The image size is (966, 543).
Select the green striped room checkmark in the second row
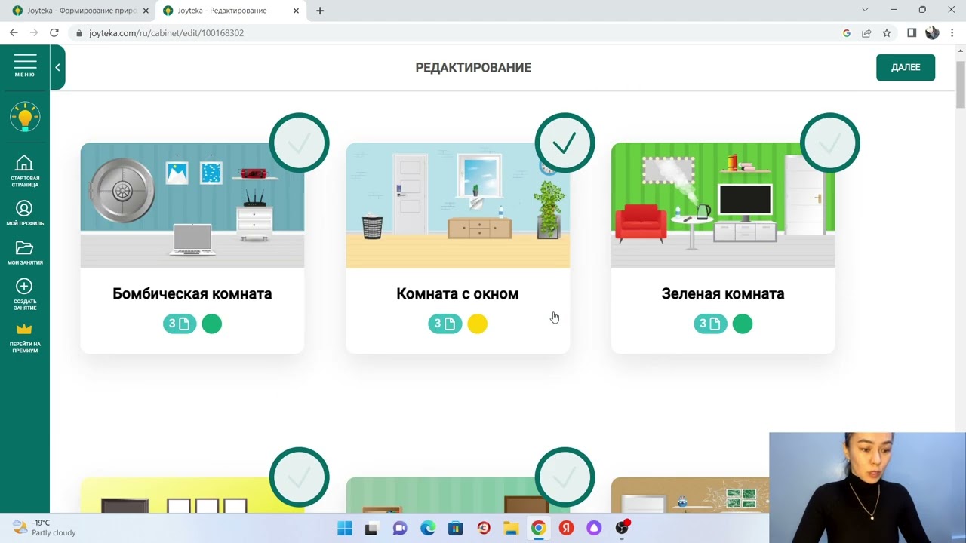(565, 478)
